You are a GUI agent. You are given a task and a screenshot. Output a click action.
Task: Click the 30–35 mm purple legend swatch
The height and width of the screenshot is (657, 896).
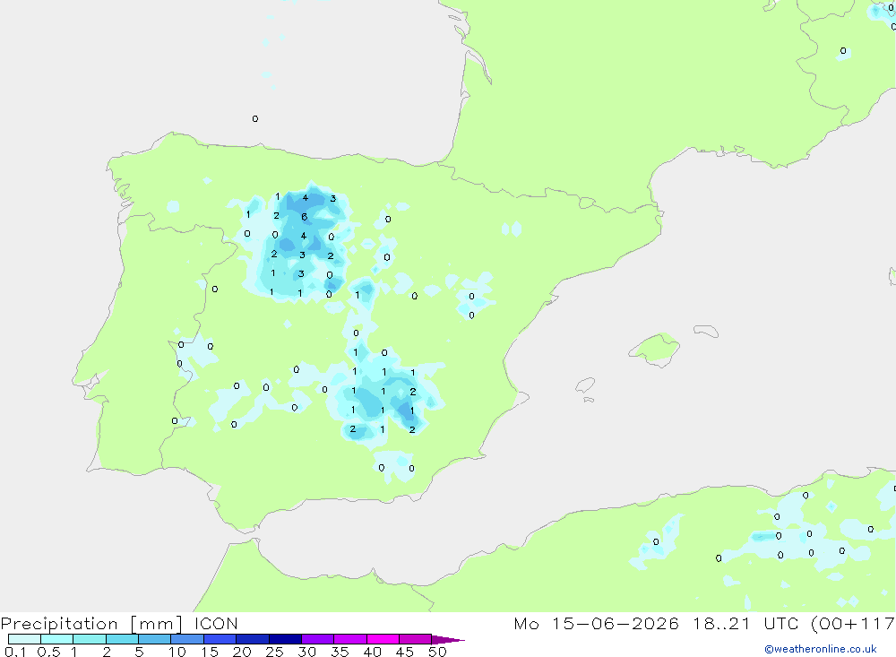point(318,639)
